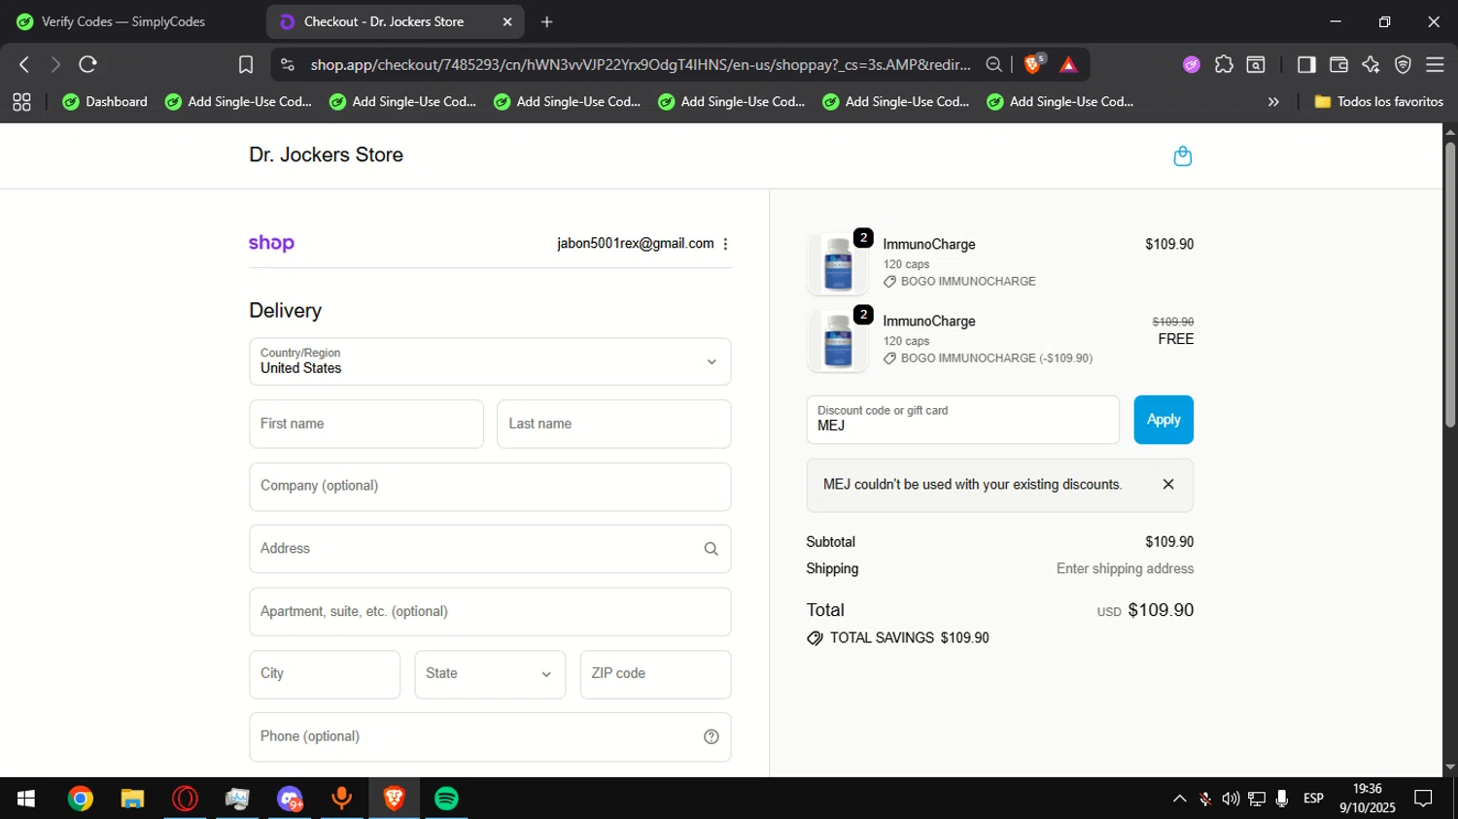
Task: Open the first Add Single-Use Cod... bookmark
Action: 238,102
